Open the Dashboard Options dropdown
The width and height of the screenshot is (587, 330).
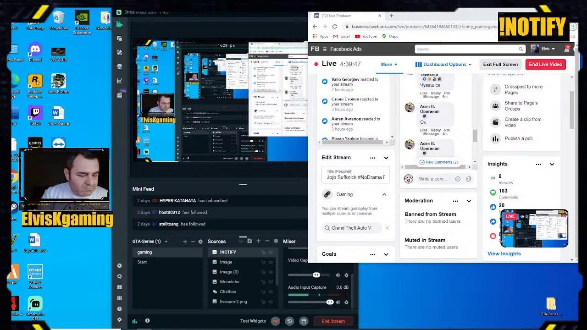point(443,65)
